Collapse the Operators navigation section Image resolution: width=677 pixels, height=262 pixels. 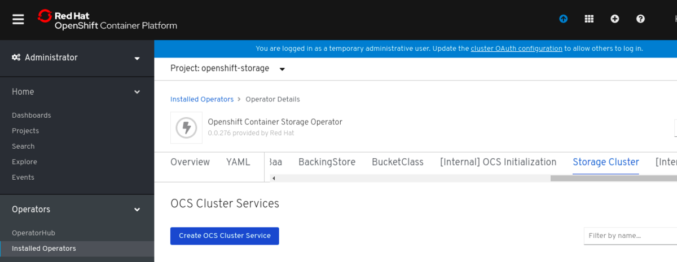coord(77,209)
